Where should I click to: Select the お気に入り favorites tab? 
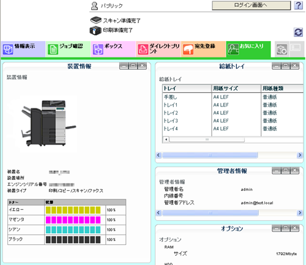tap(248, 49)
